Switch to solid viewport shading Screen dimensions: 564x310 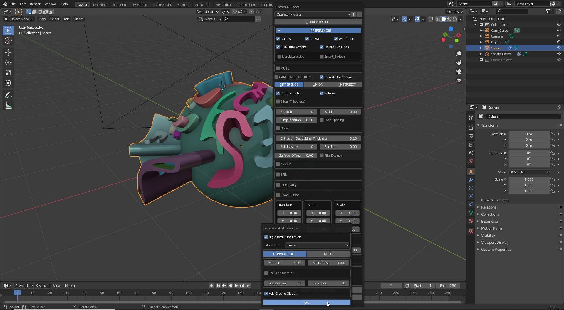tap(444, 19)
